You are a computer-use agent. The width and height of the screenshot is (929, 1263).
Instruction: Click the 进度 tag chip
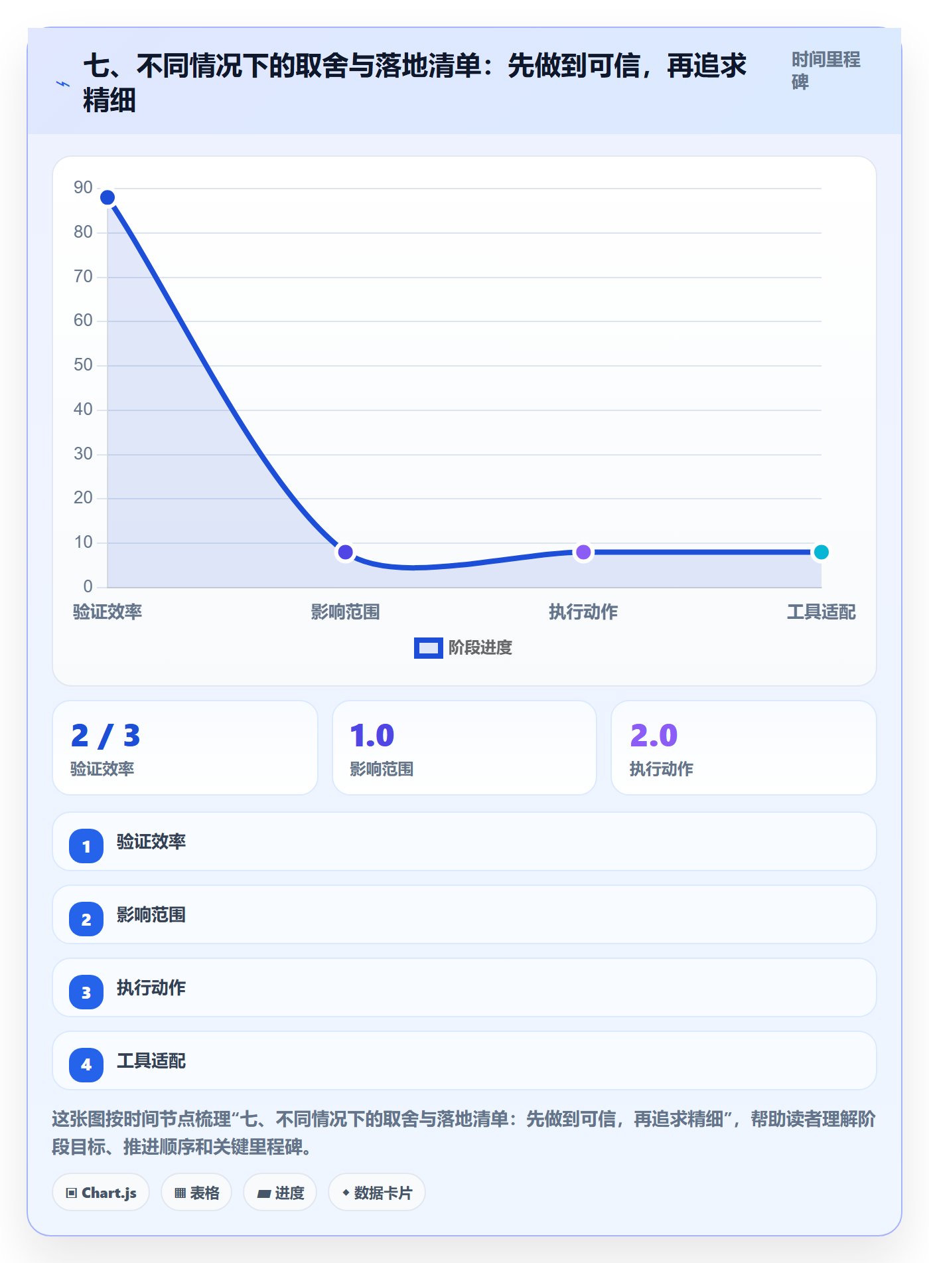click(280, 1193)
